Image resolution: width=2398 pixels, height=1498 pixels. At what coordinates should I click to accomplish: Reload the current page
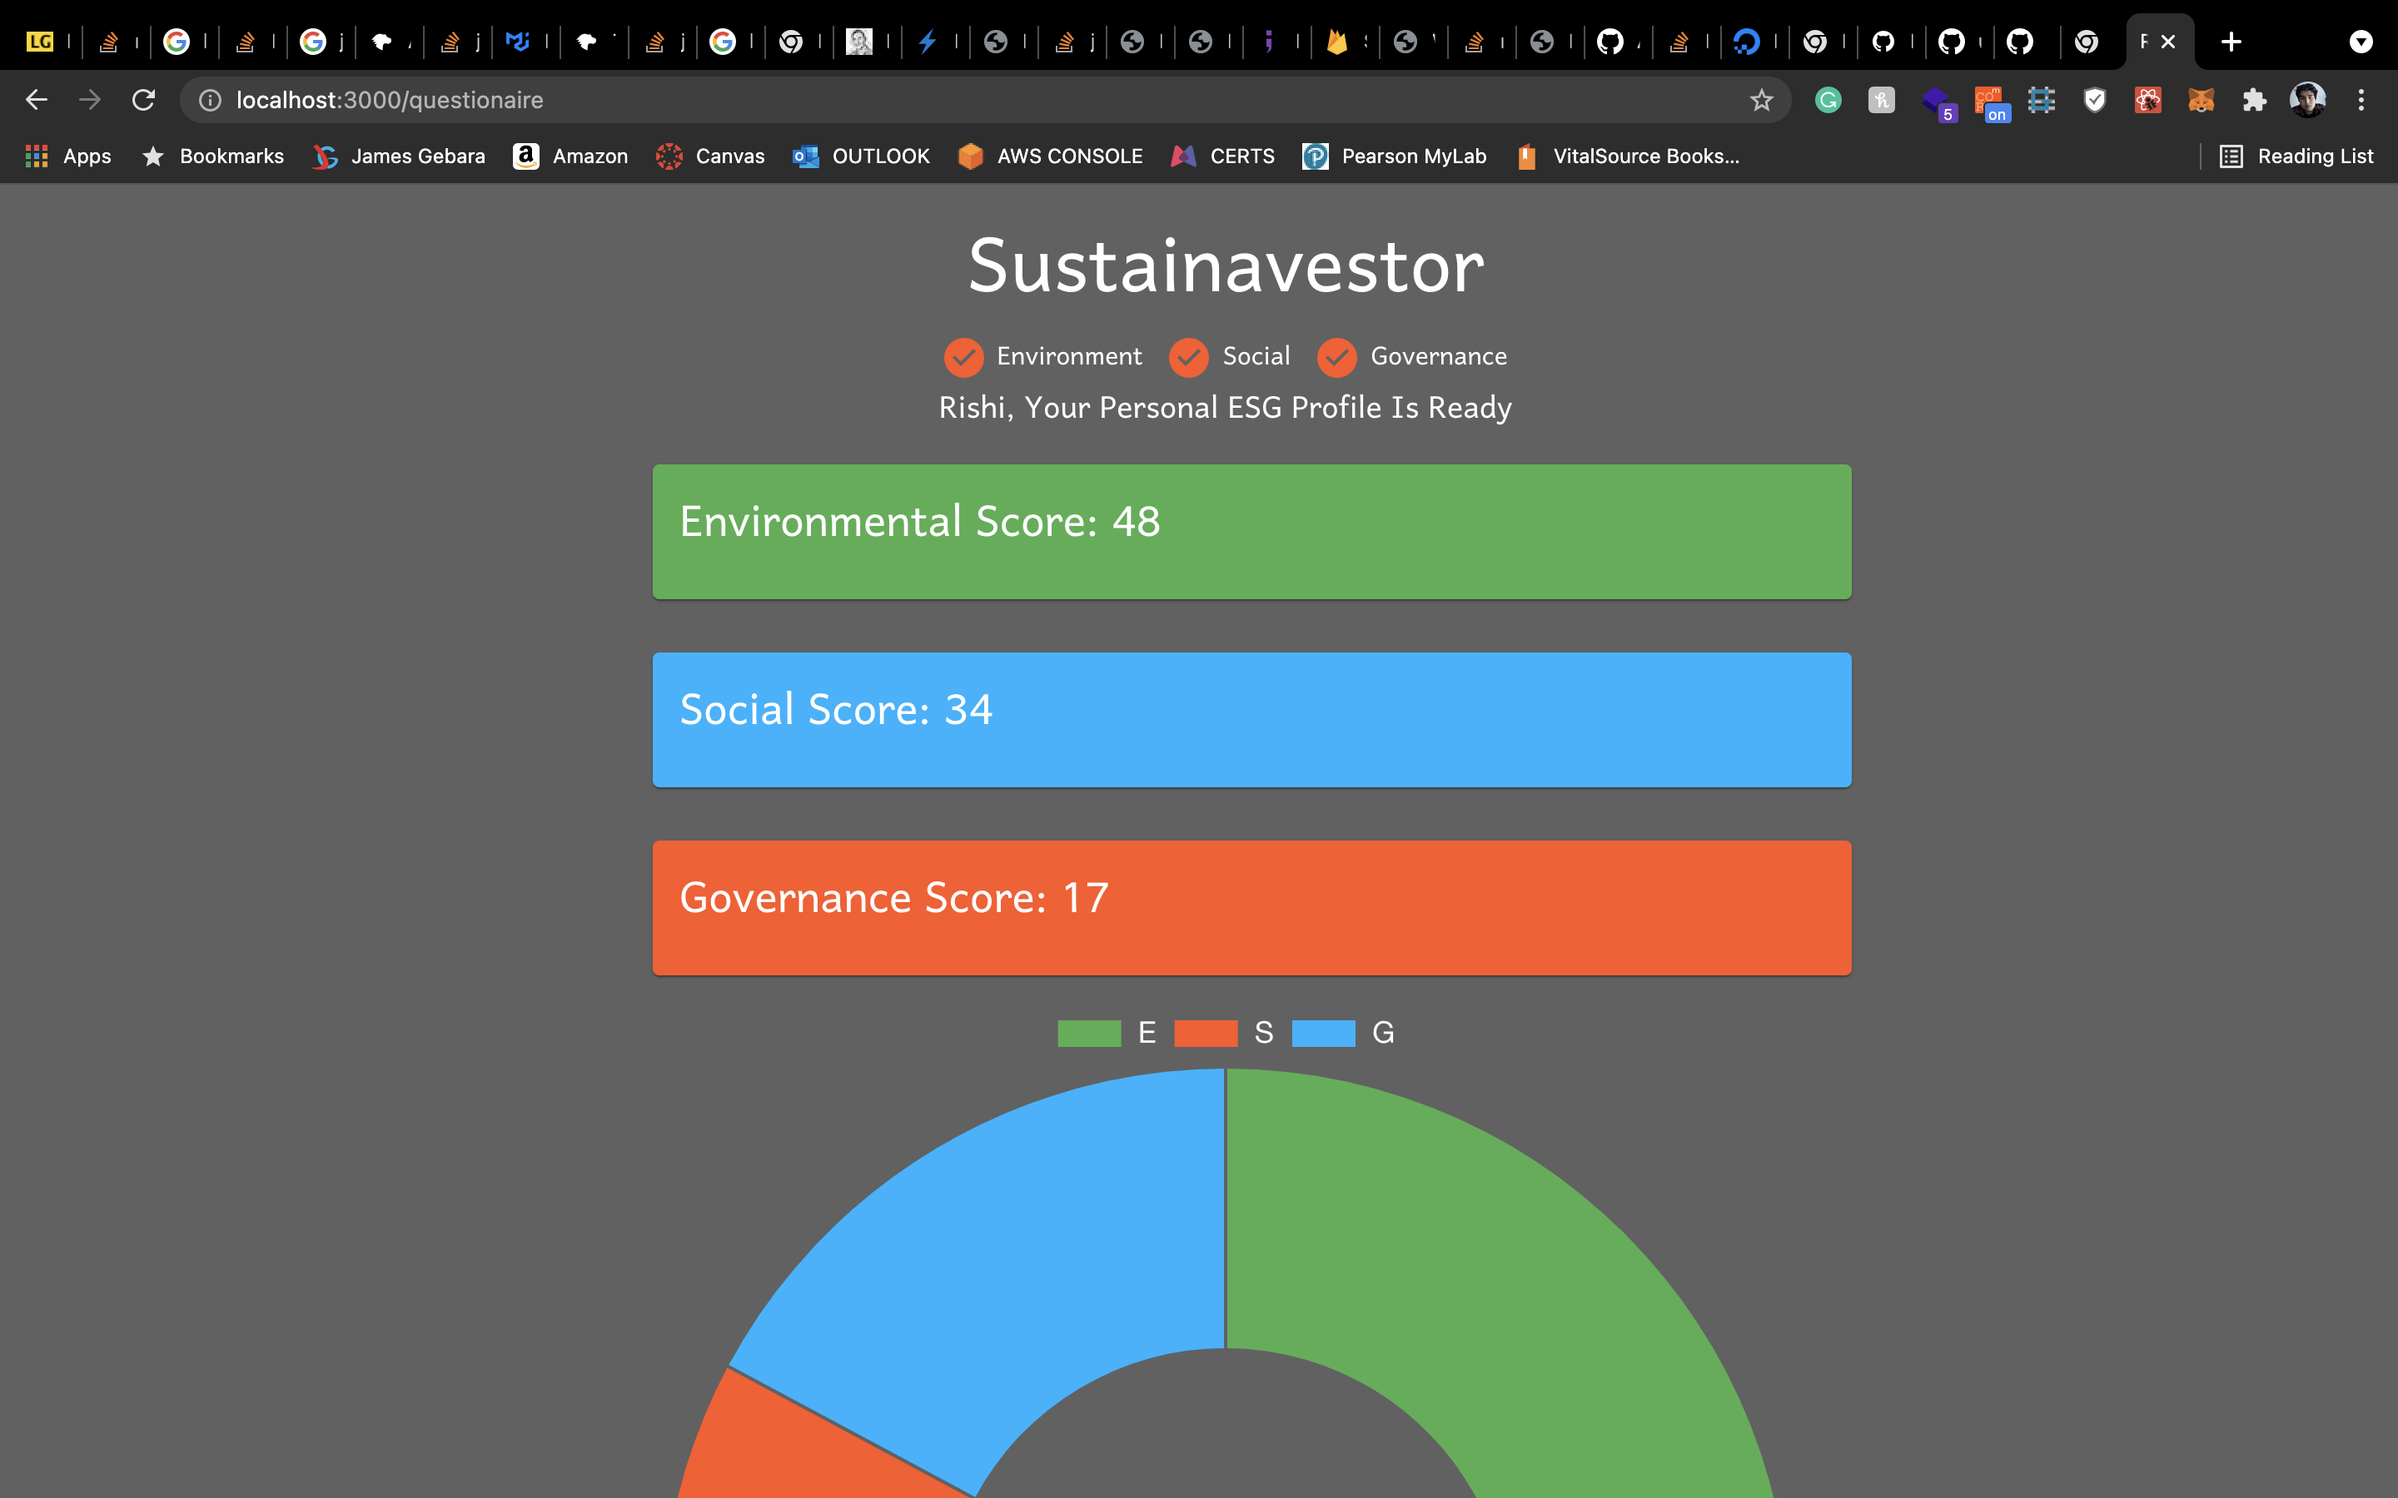(x=144, y=100)
